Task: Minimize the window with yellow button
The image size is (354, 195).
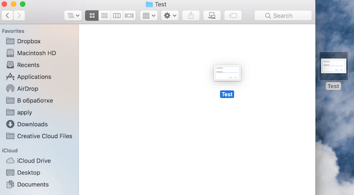Action: click(x=14, y=4)
